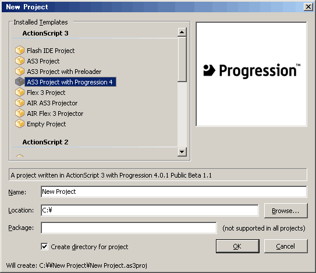This screenshot has height=273, width=316.
Task: Click the AIR AS3 Projector template icon
Action: (20, 103)
